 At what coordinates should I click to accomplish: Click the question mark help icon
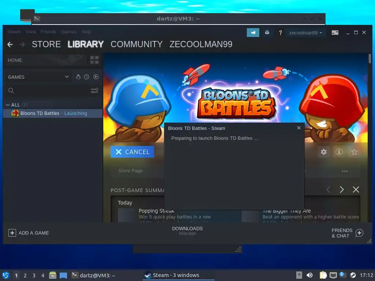[x=280, y=33]
